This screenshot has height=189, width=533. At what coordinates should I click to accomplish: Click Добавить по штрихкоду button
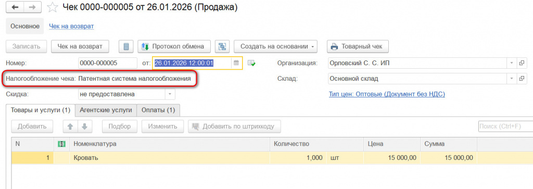pyautogui.click(x=234, y=127)
